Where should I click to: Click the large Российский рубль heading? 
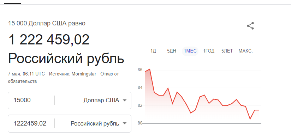tap(66, 59)
